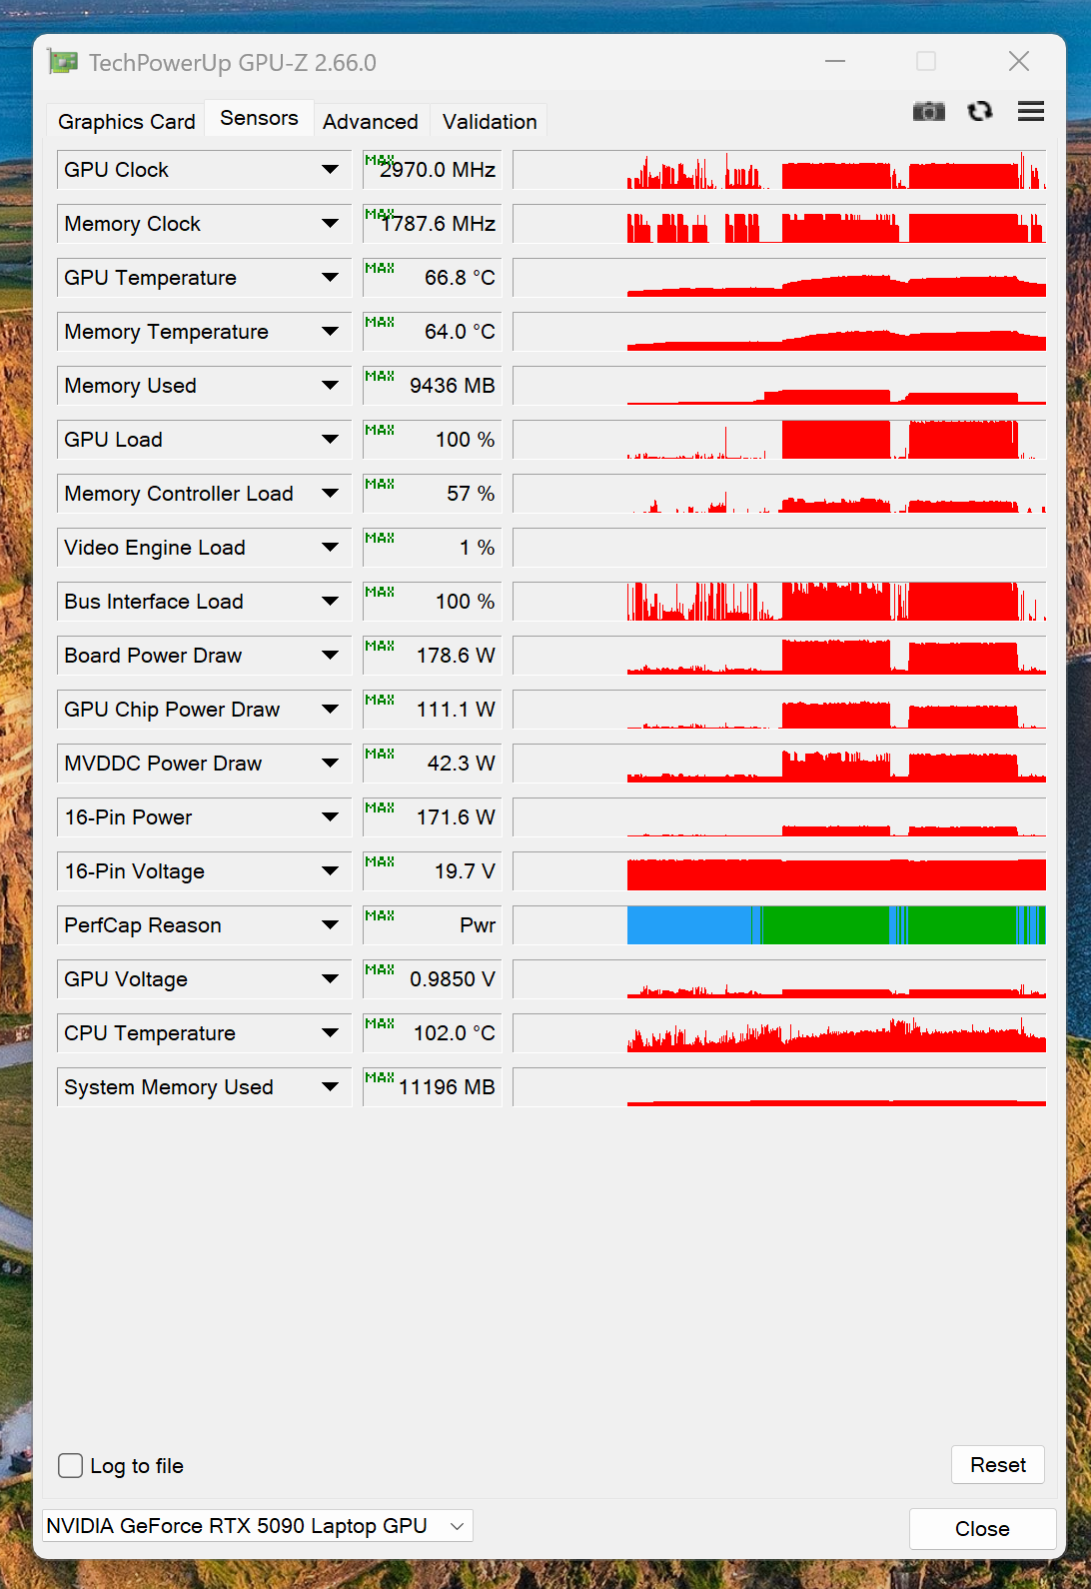Viewport: 1091px width, 1589px height.
Task: Click the GPU Voltage 0.9850 V value
Action: click(432, 979)
